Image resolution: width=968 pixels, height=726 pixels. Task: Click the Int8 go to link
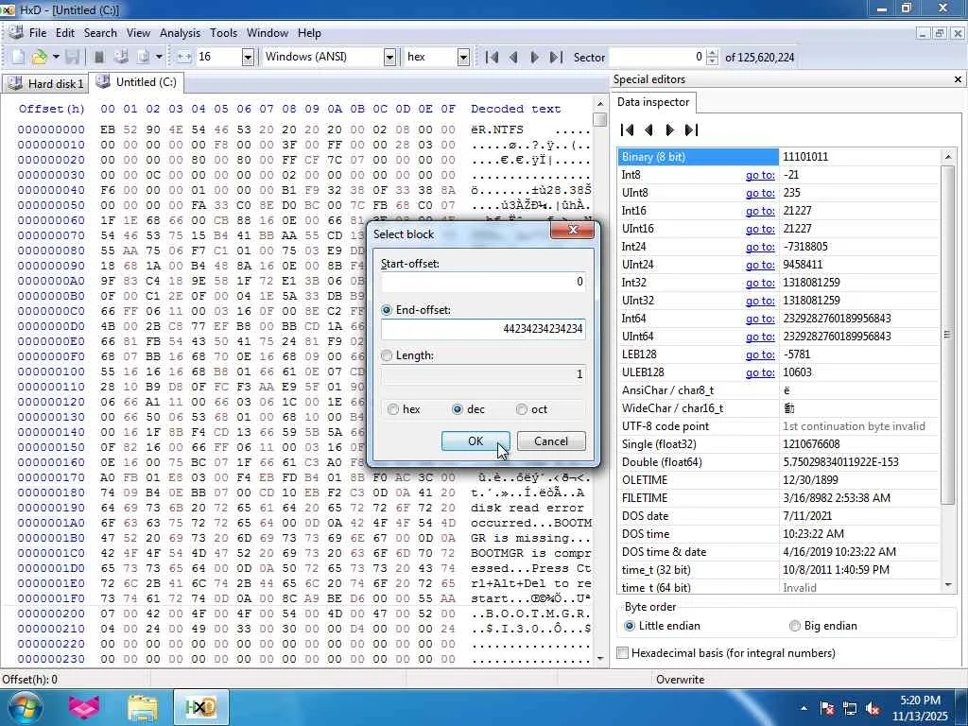[760, 175]
